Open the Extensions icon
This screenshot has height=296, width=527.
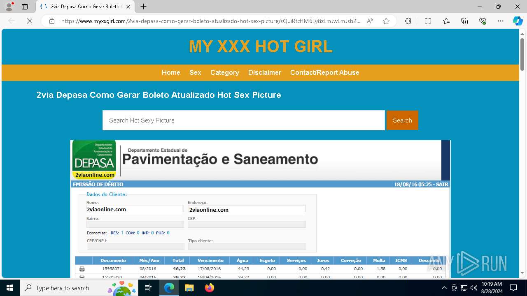point(408,21)
